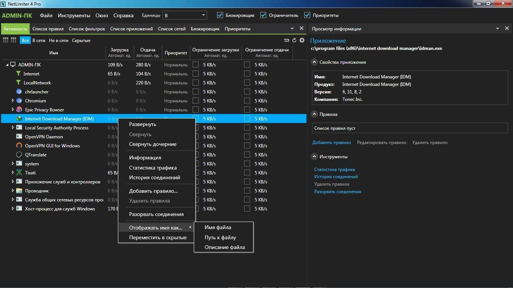Click the chrlauncher app icon
This screenshot has width=513, height=288.
pyautogui.click(x=19, y=92)
